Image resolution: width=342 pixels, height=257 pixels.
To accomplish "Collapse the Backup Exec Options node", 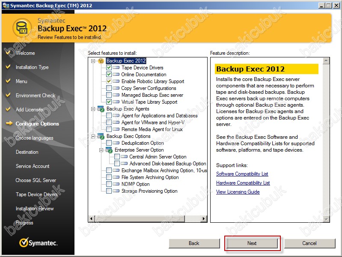I will point(93,136).
